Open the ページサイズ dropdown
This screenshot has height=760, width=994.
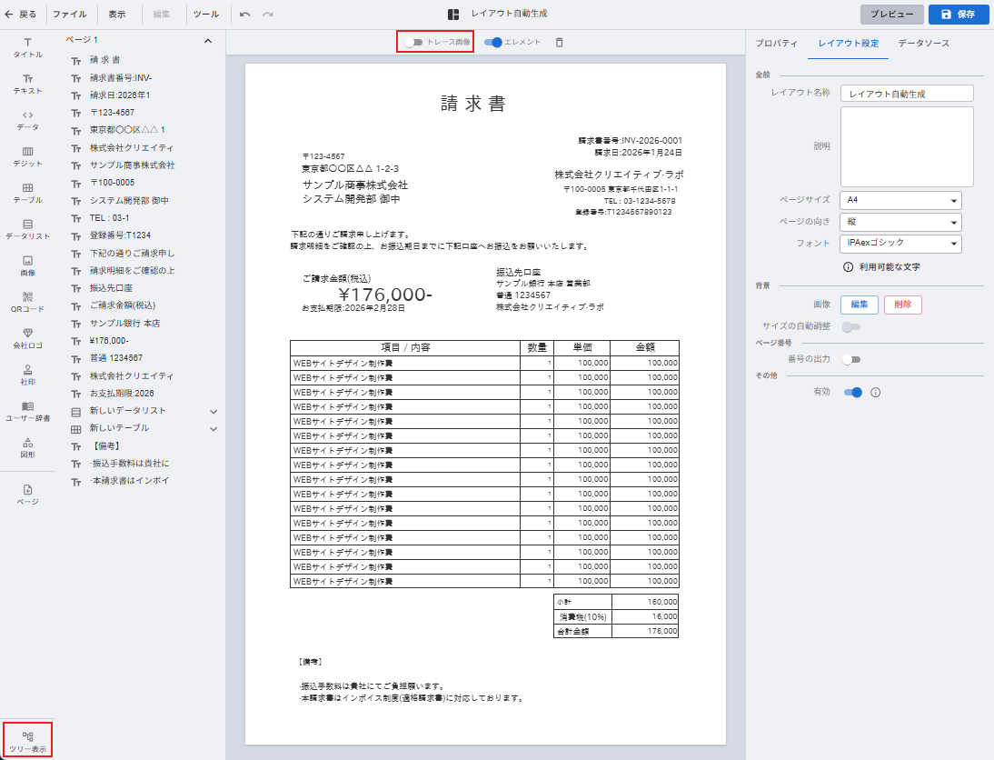(900, 200)
